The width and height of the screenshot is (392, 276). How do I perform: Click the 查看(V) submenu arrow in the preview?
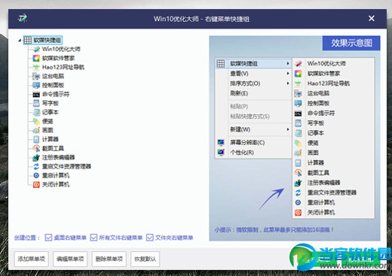(288, 74)
